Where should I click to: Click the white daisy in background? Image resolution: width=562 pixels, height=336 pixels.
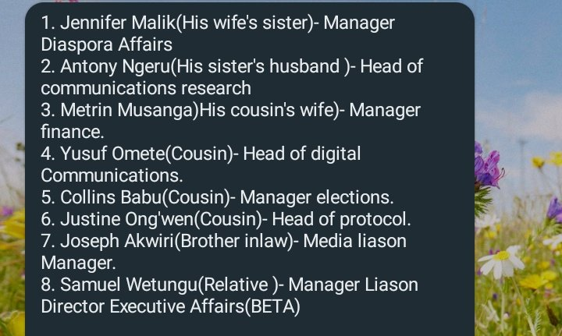500,262
